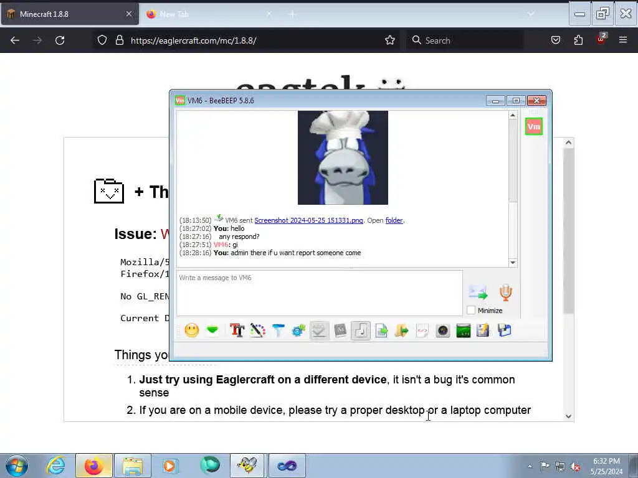Click the sad folder icon on Eaglercraft page
This screenshot has height=478, width=638.
tap(108, 191)
